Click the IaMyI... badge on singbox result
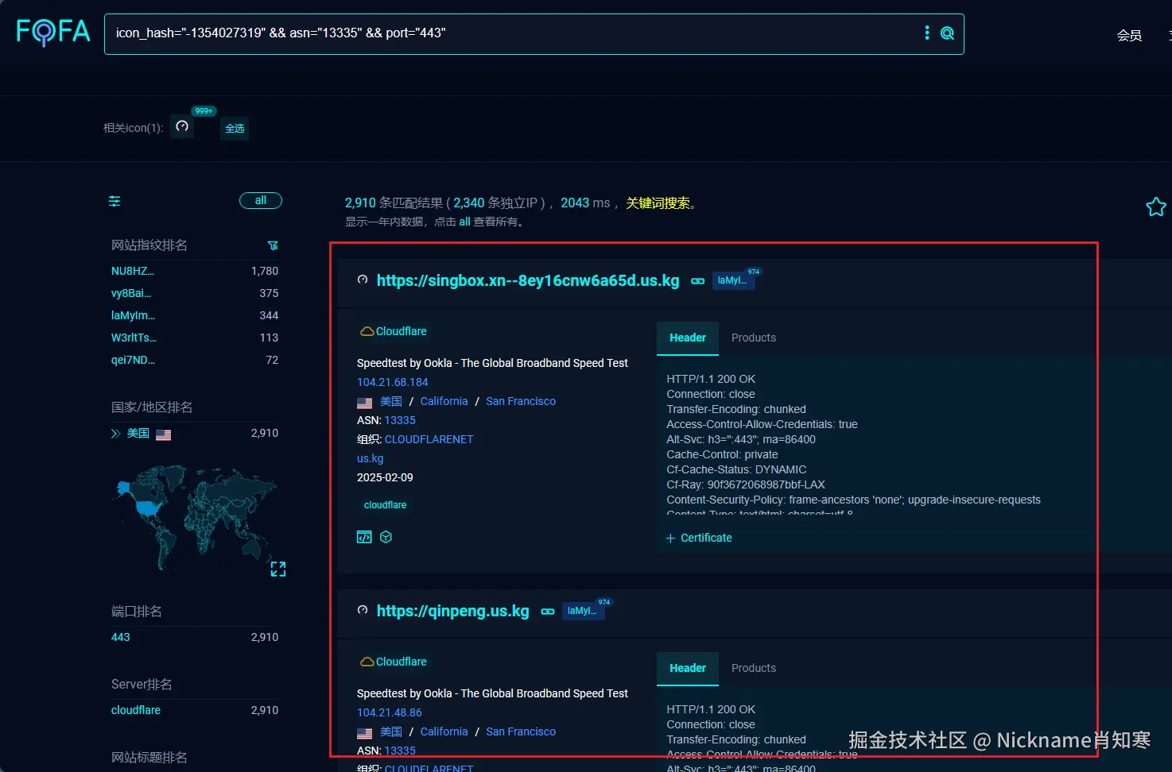The width and height of the screenshot is (1172, 772). (732, 280)
